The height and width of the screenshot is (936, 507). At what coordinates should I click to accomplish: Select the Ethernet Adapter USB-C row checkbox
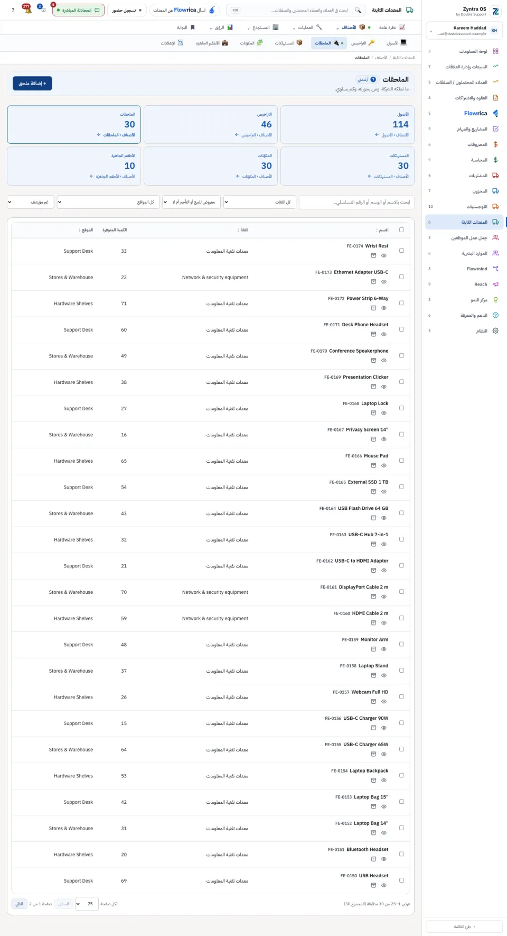click(401, 277)
